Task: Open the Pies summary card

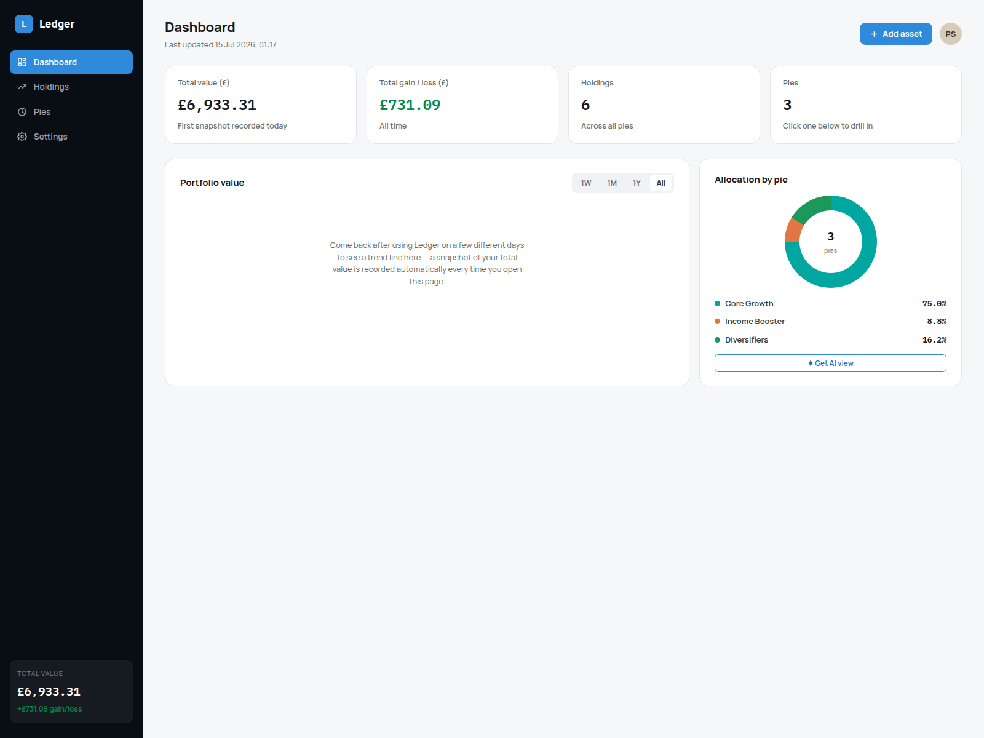Action: 866,105
